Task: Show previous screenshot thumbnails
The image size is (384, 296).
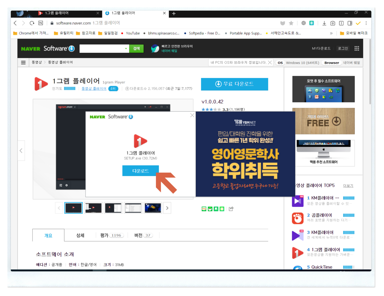Action: pyautogui.click(x=59, y=208)
